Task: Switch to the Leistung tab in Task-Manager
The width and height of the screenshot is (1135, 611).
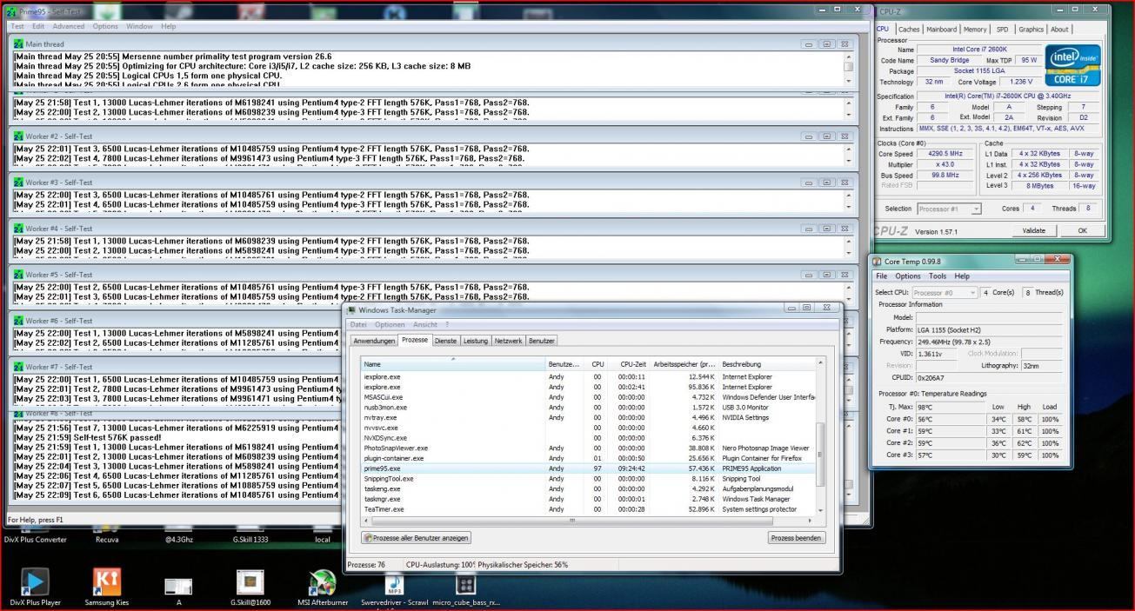Action: [476, 341]
